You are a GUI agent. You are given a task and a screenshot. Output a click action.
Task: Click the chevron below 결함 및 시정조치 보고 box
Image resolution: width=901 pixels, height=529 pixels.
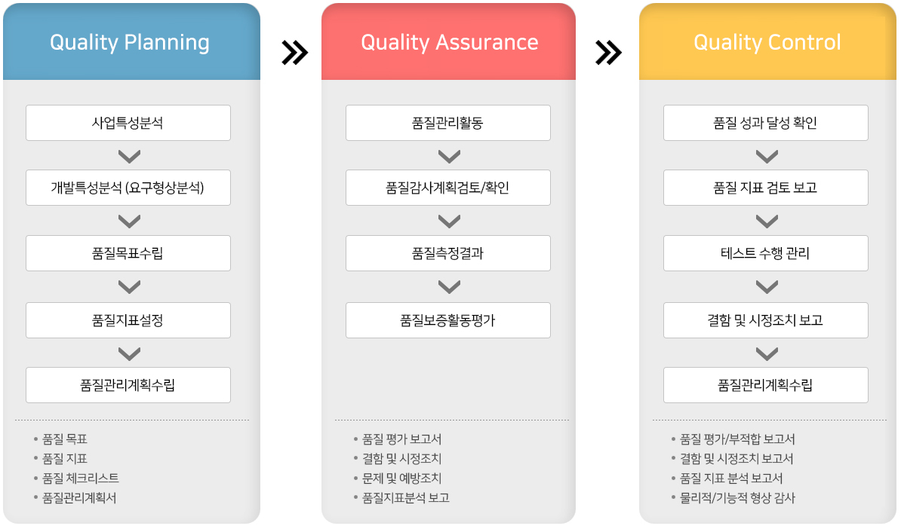pos(767,353)
